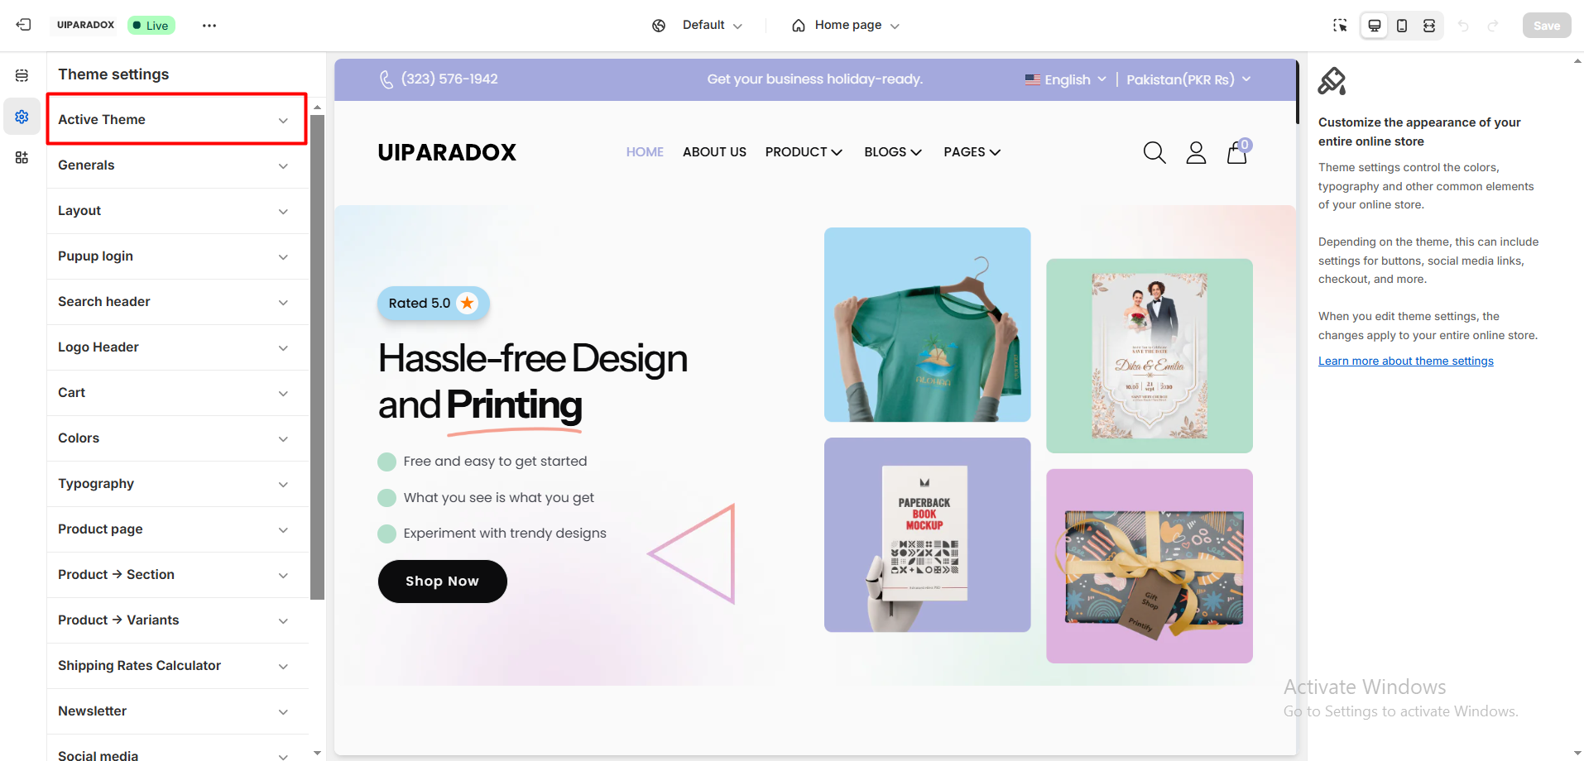Switch to fullscreen view icon
Screen dimensions: 1584x761
click(x=1429, y=26)
